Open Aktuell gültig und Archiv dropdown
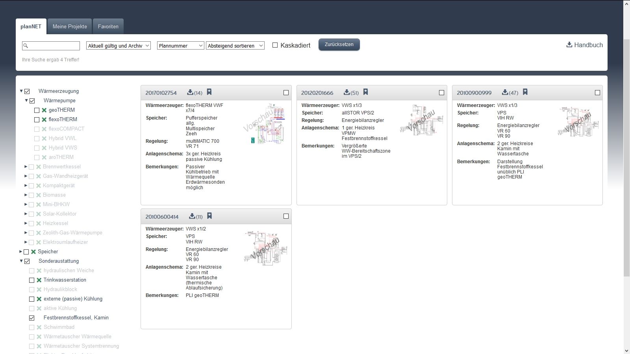The width and height of the screenshot is (630, 354). [x=118, y=46]
